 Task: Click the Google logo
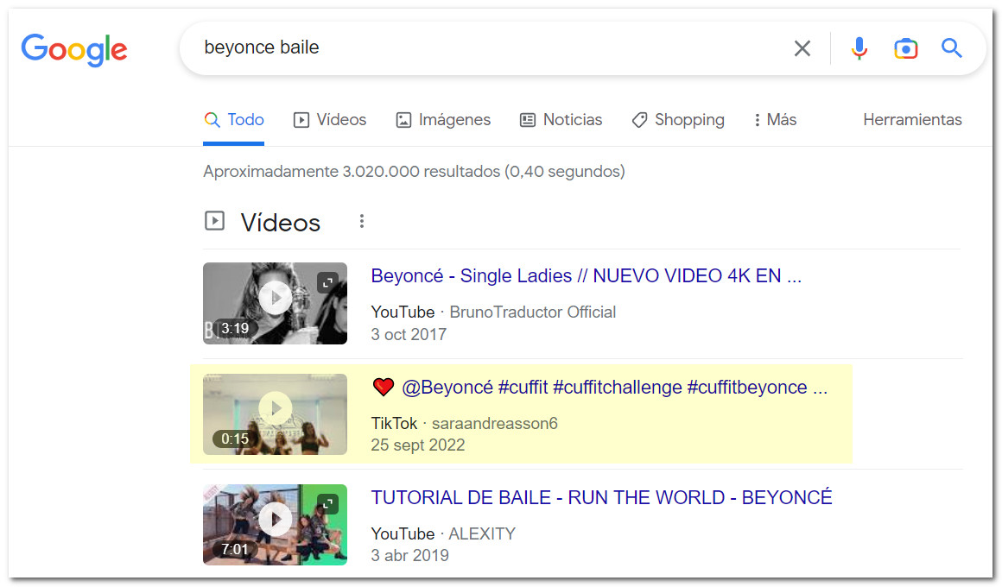coord(74,49)
